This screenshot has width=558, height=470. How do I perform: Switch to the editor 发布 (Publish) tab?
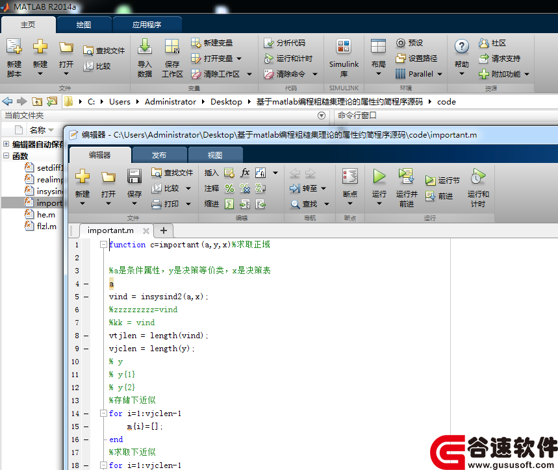pyautogui.click(x=159, y=155)
